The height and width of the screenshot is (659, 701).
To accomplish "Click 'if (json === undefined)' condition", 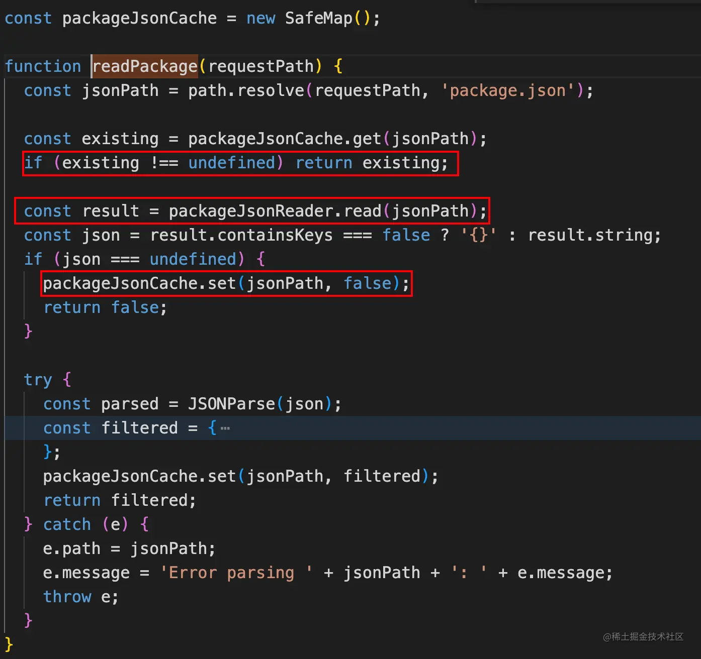I will coord(134,260).
